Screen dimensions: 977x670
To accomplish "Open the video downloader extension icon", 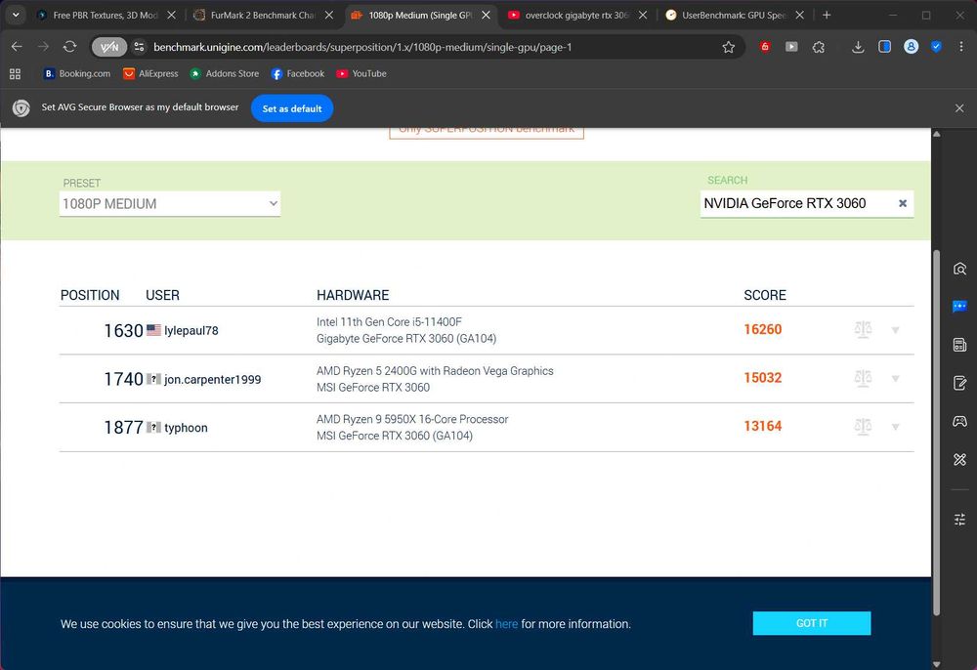I will (791, 47).
